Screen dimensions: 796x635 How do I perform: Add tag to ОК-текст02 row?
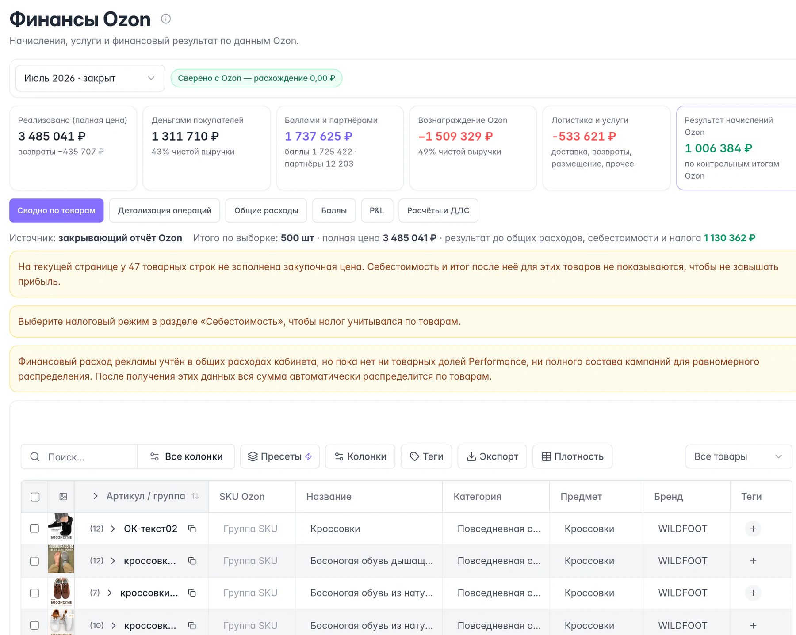click(753, 529)
